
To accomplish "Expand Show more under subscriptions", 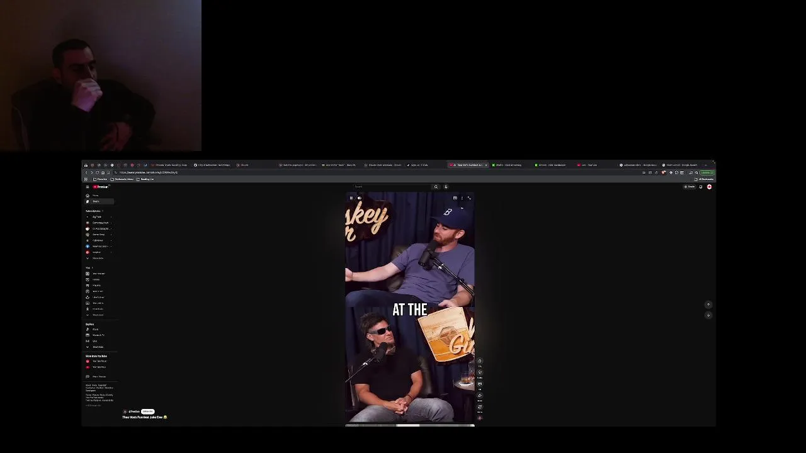I will [99, 258].
